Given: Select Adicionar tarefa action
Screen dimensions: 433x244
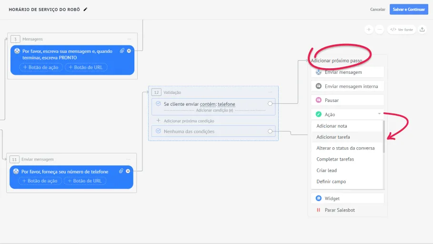Looking at the screenshot, I should tap(347, 137).
